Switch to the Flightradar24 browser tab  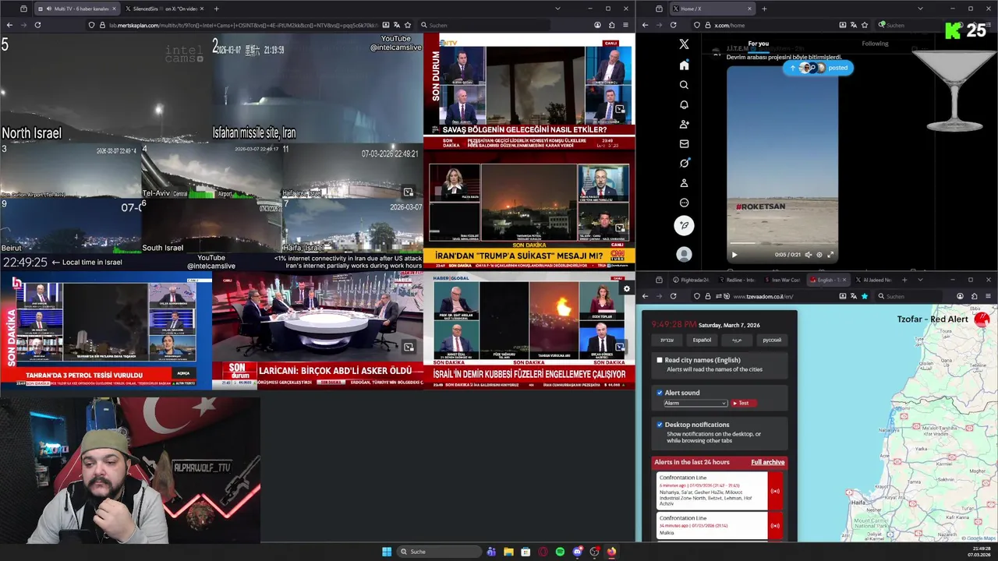tap(692, 280)
